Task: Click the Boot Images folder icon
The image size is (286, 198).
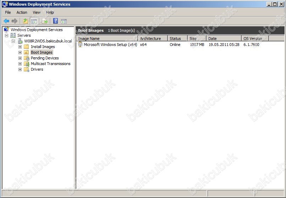Action: click(26, 52)
